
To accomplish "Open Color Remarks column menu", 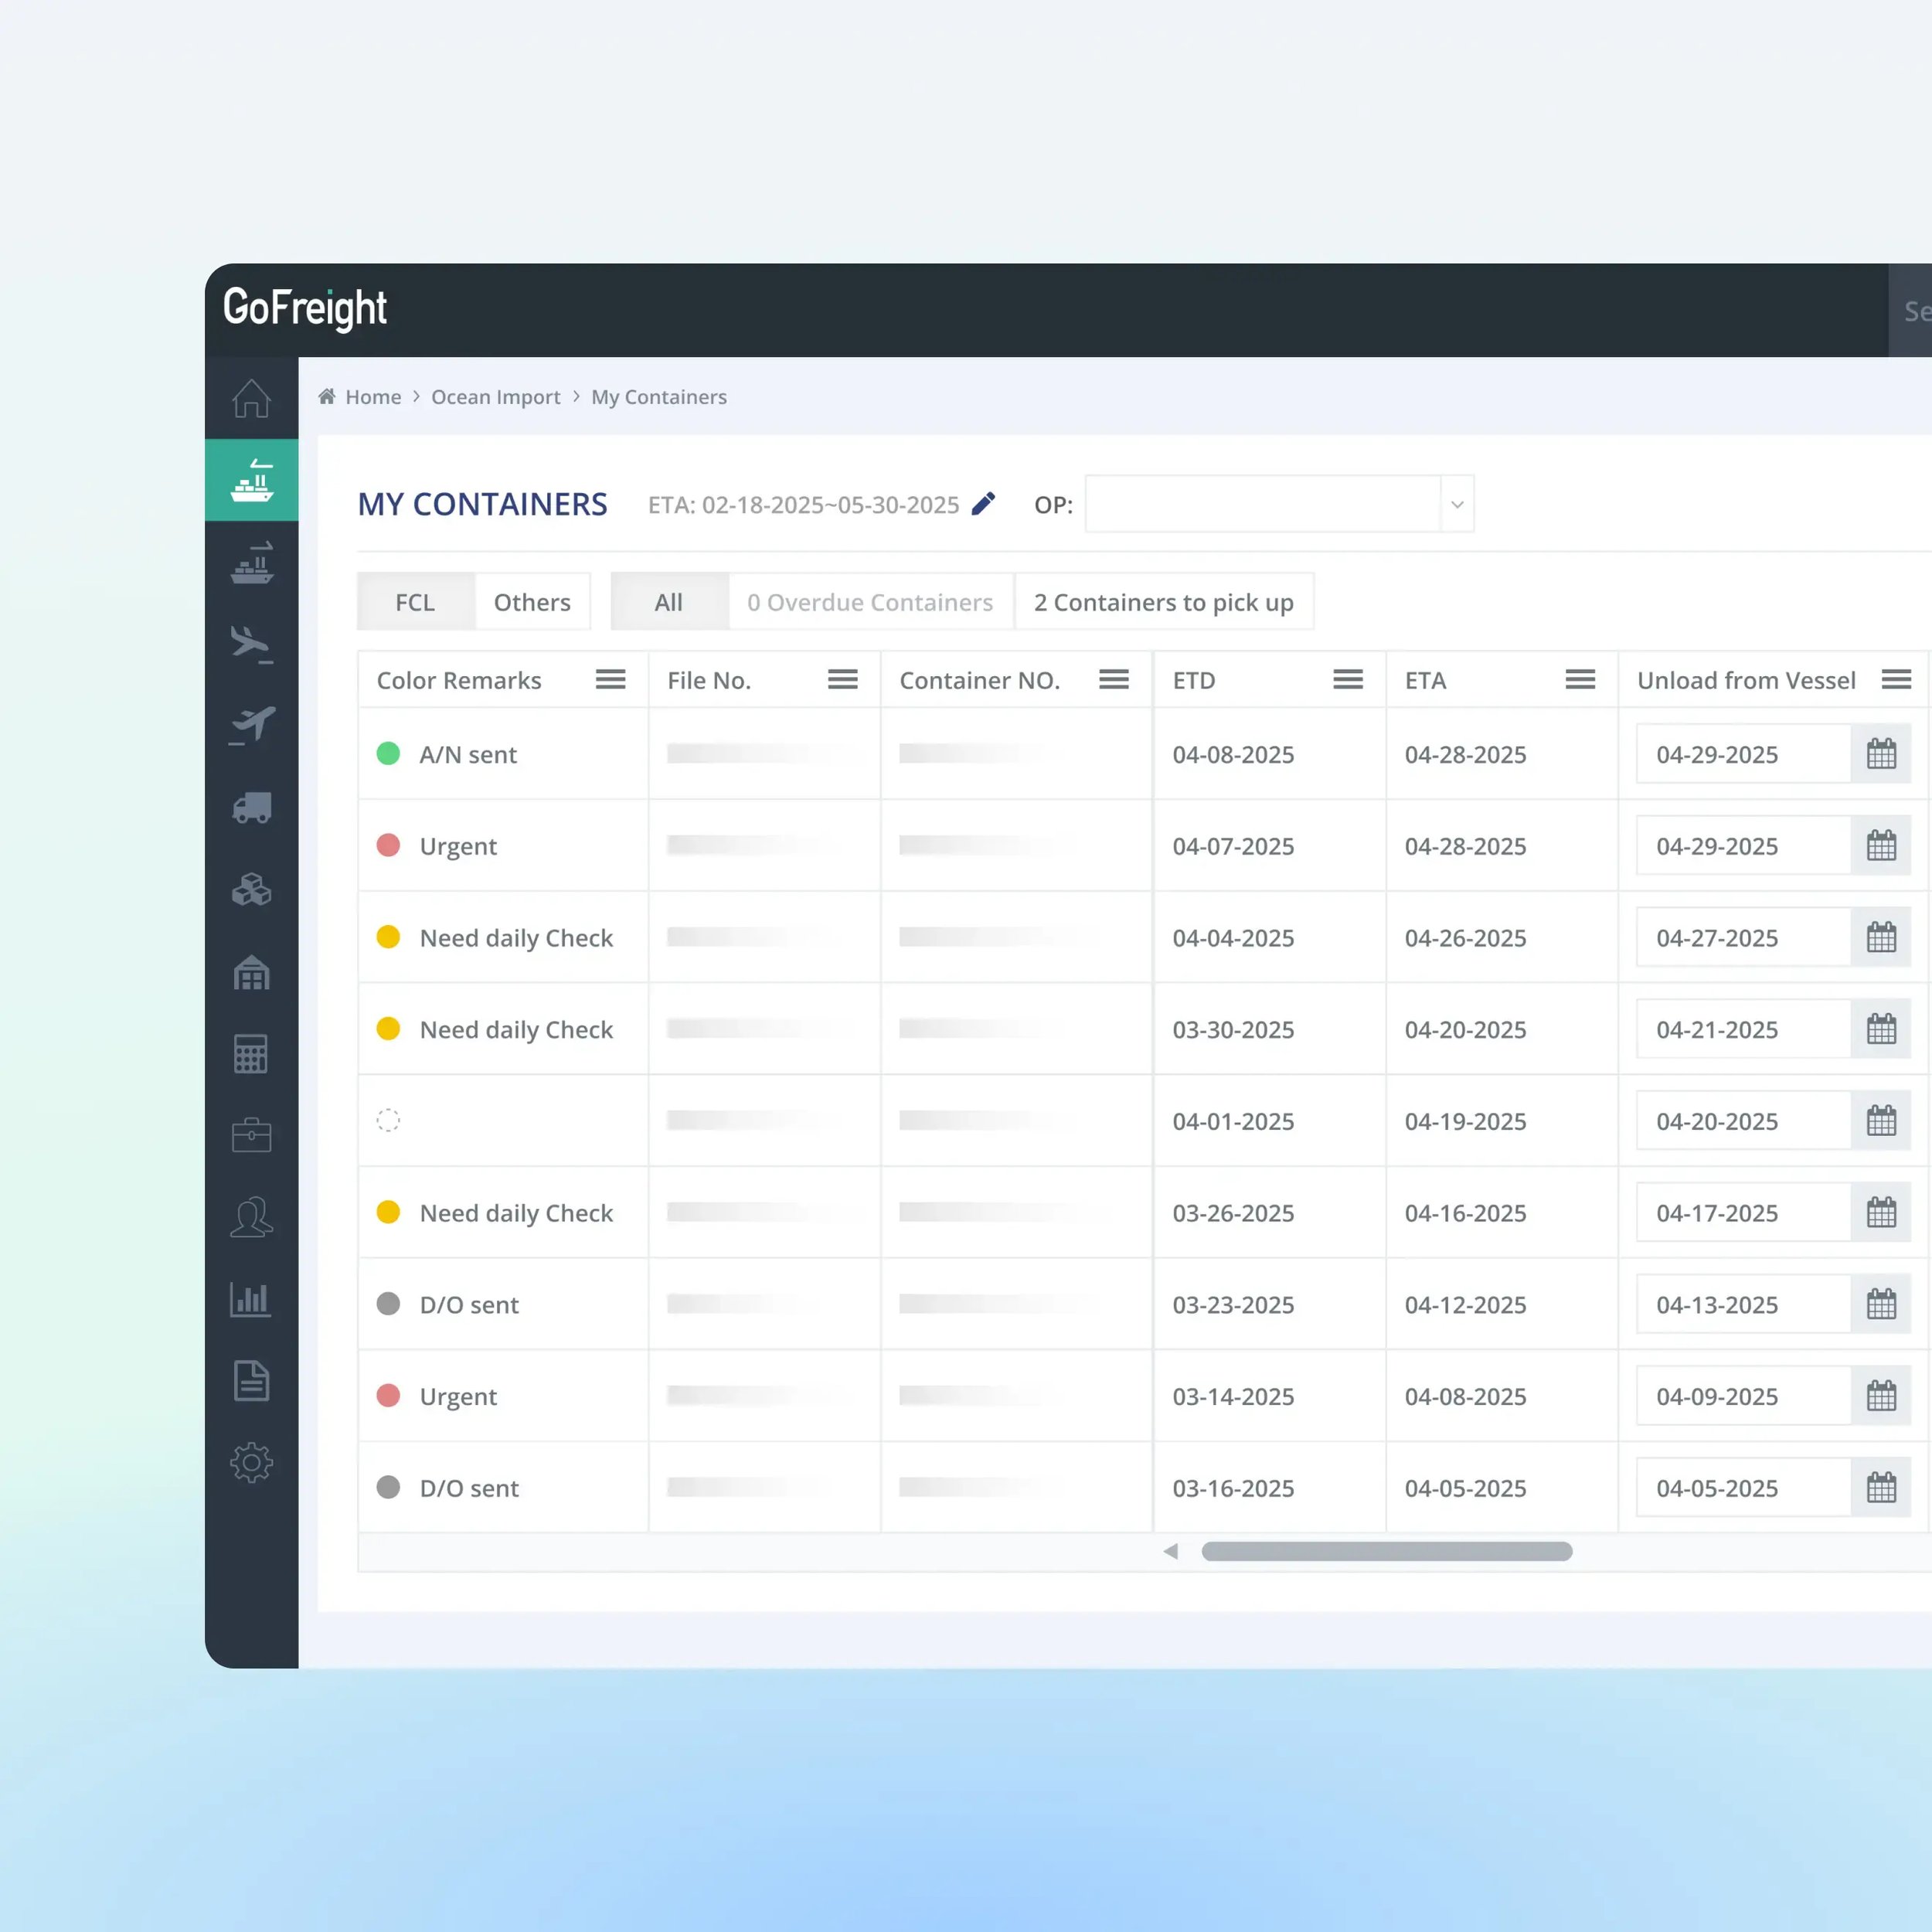I will (610, 680).
